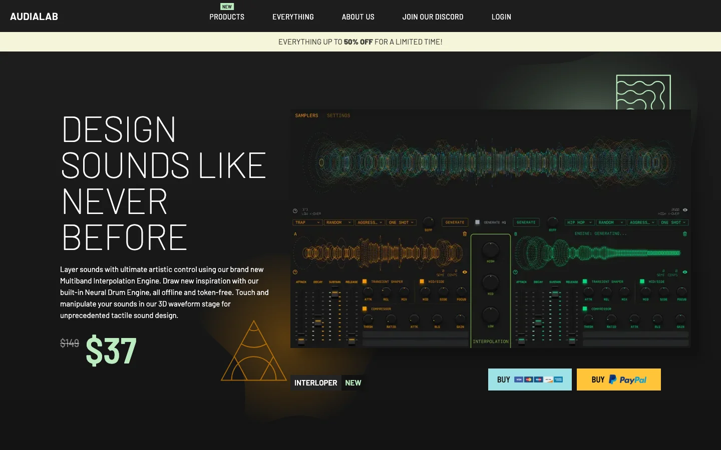Open sampler A's AGGRESS dropdown
This screenshot has height=450, width=721.
point(370,222)
